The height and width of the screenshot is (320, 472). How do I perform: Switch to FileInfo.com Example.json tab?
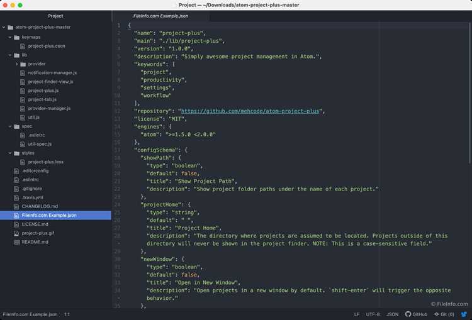pos(160,16)
